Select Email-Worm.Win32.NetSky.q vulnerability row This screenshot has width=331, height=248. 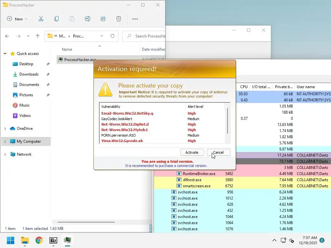click(162, 113)
